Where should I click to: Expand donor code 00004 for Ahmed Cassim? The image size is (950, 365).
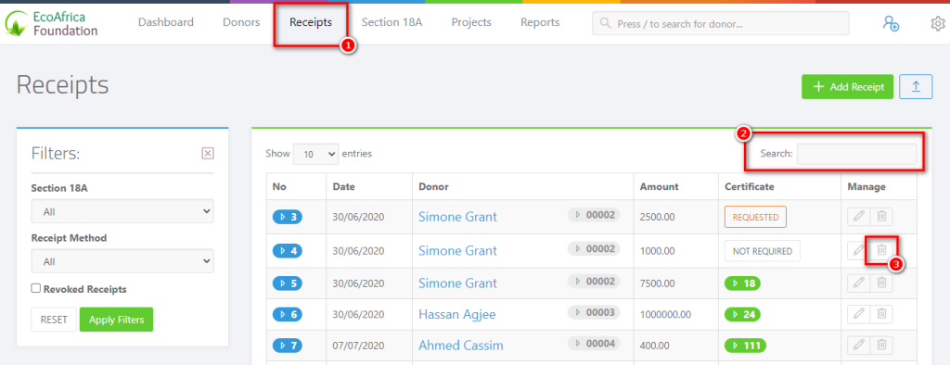594,343
